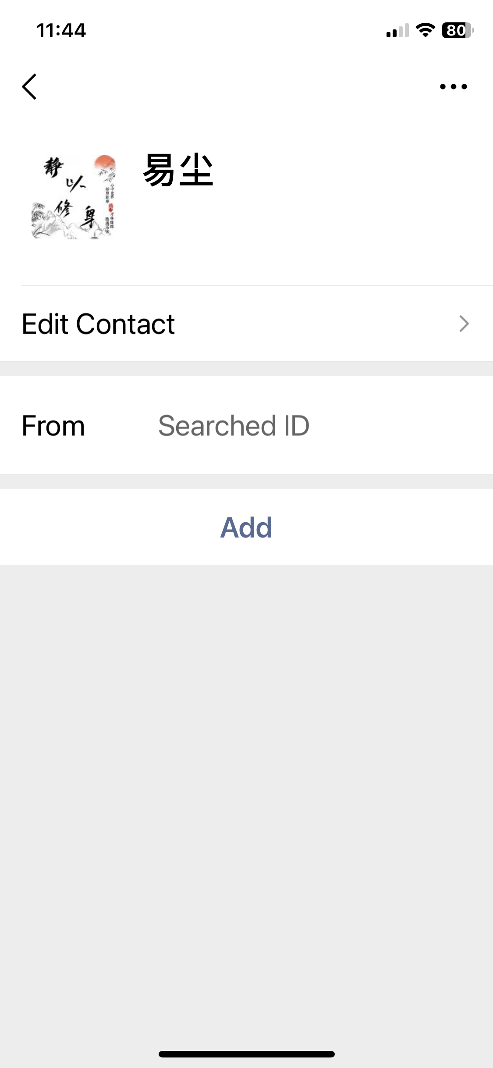This screenshot has width=493, height=1068.
Task: Tap the home indicator bar
Action: pyautogui.click(x=246, y=1054)
